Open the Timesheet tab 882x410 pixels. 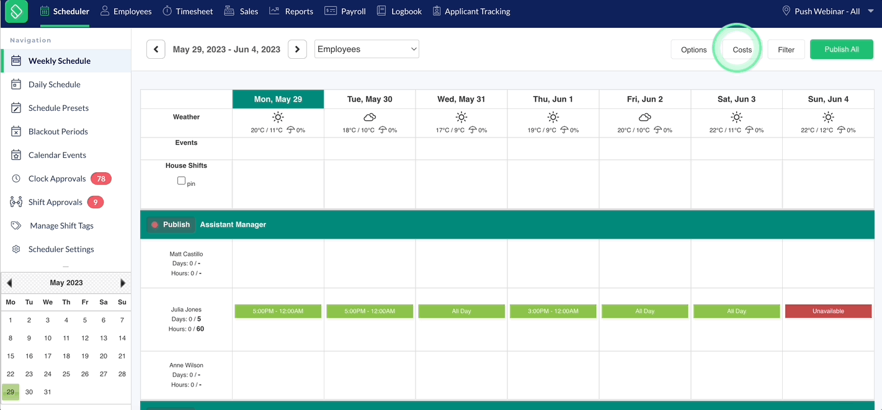click(x=187, y=11)
